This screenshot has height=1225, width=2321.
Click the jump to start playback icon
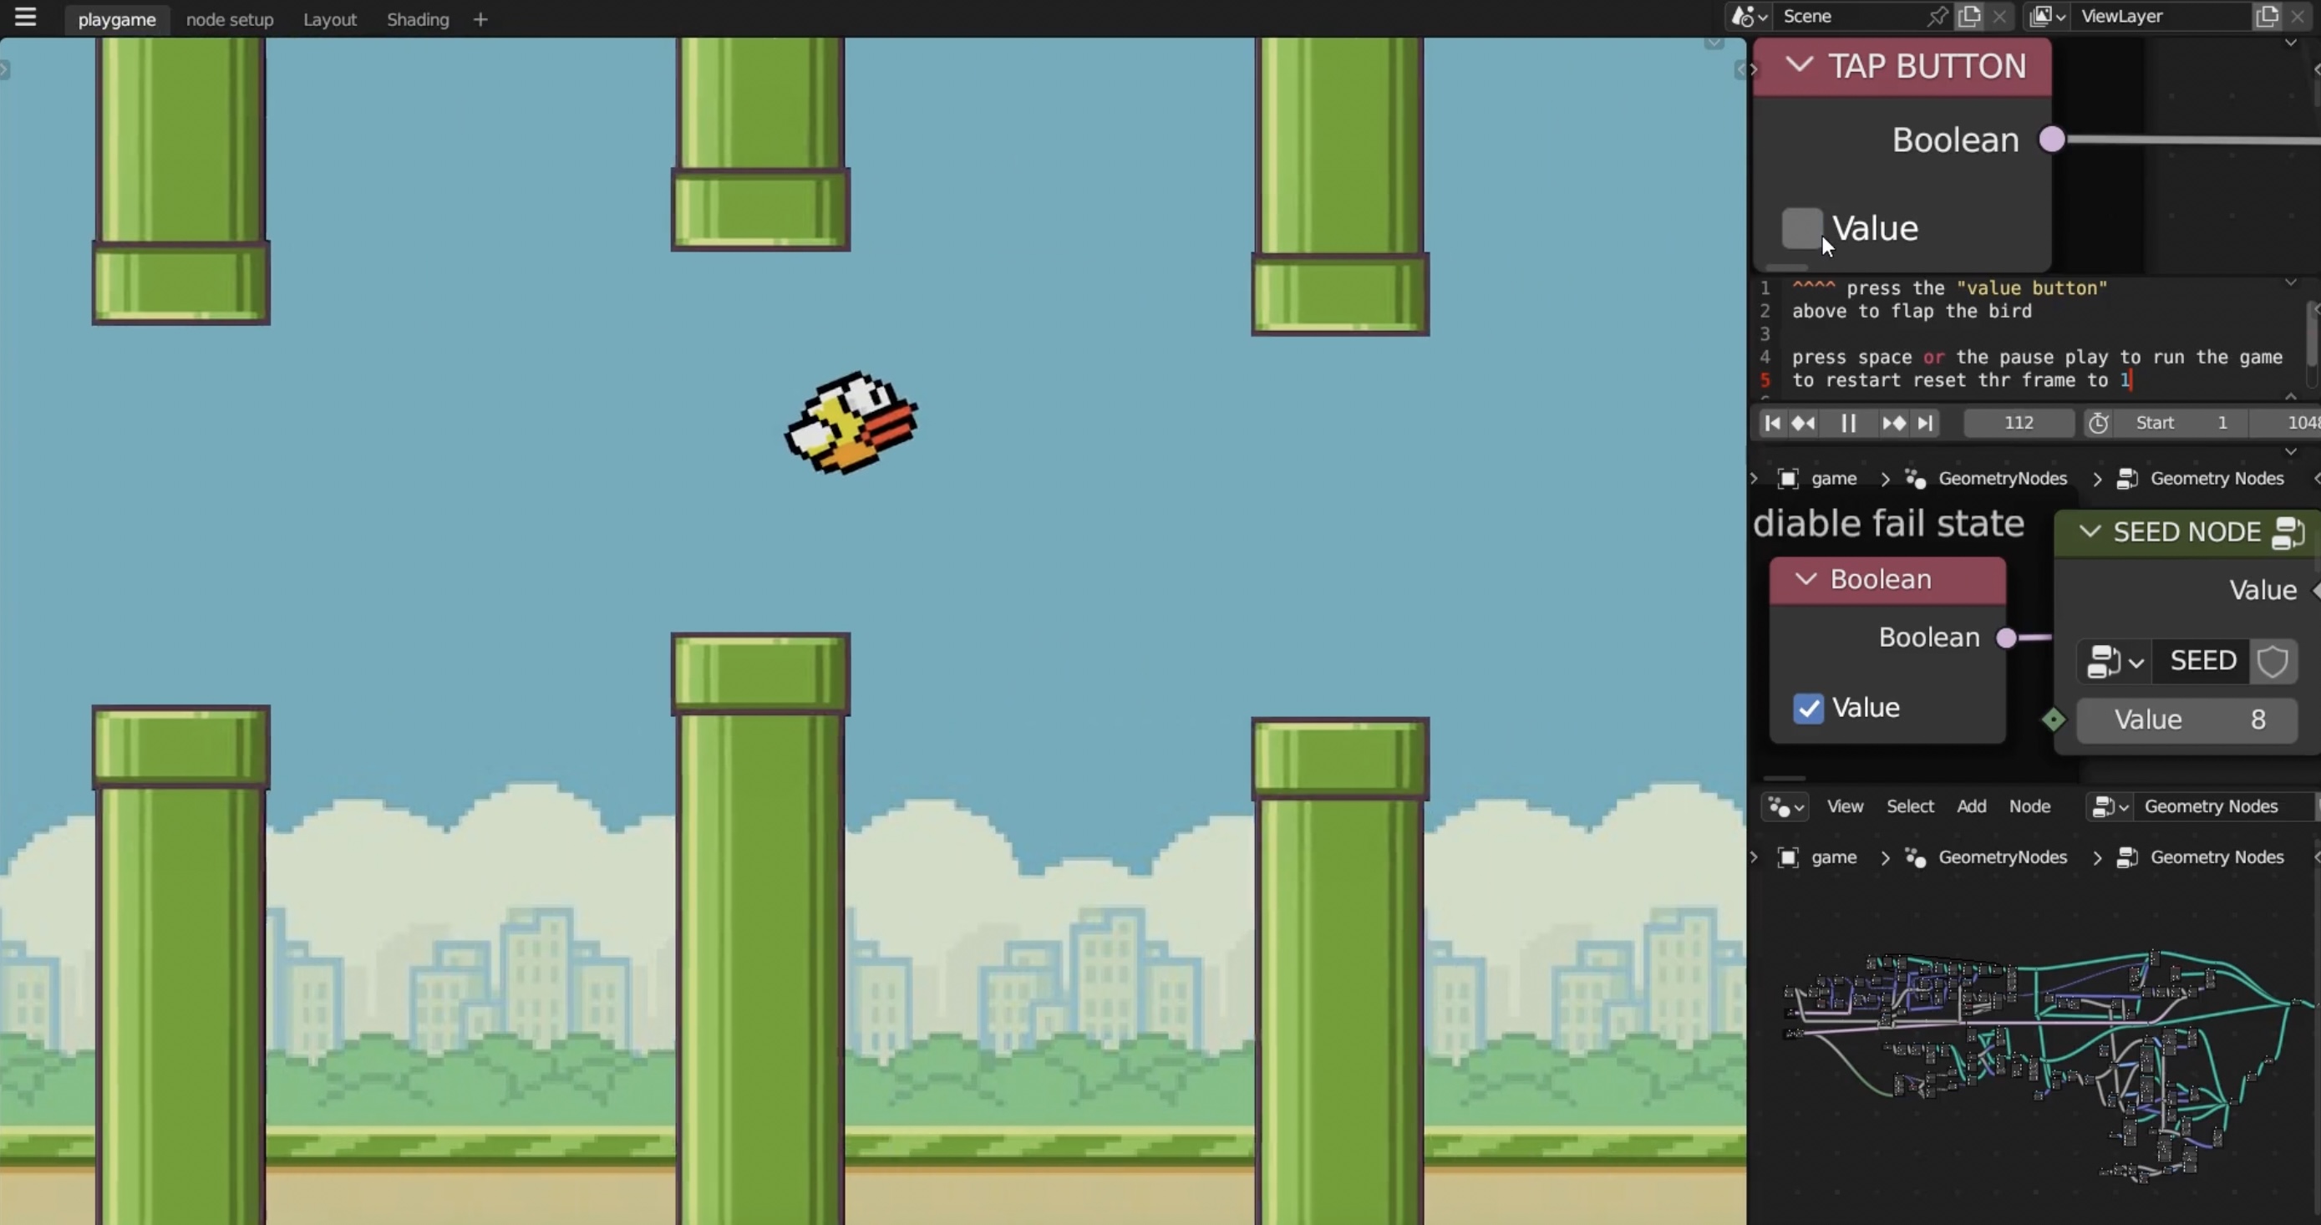tap(1771, 422)
